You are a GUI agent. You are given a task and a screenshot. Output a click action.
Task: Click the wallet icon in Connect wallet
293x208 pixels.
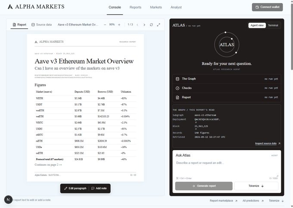(257, 7)
